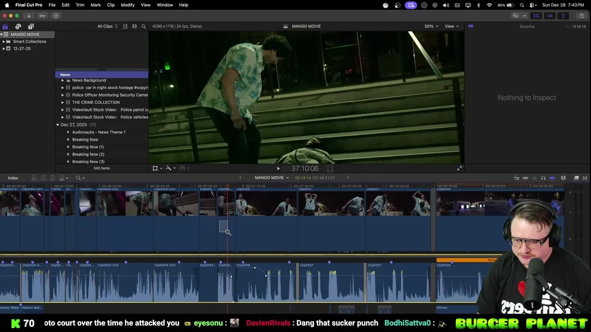This screenshot has width=591, height=332.
Task: Expand the 12-27-25 event
Action: click(4, 48)
